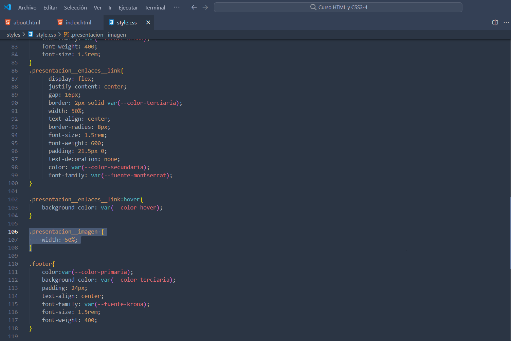Image resolution: width=511 pixels, height=341 pixels.
Task: Click the --fuente-montserrat variable on line 99
Action: point(135,175)
